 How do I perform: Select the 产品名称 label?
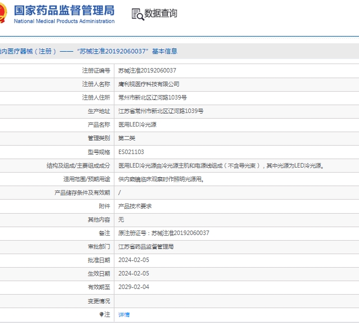pos(99,125)
